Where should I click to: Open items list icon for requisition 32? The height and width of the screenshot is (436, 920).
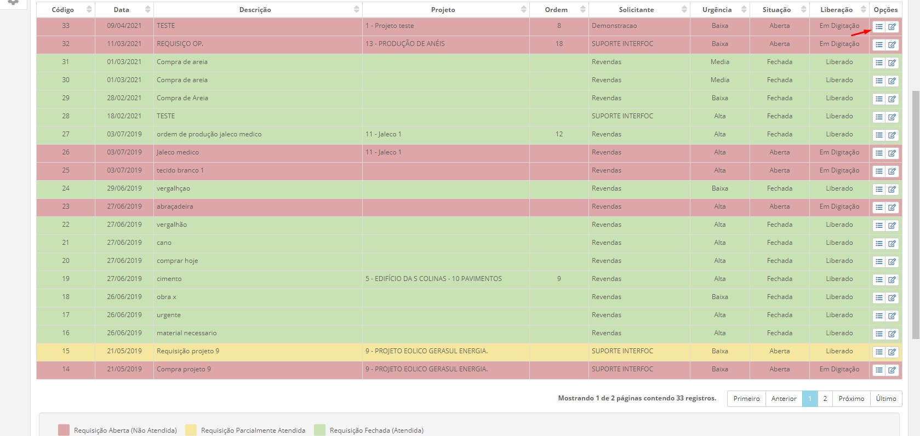click(x=879, y=45)
